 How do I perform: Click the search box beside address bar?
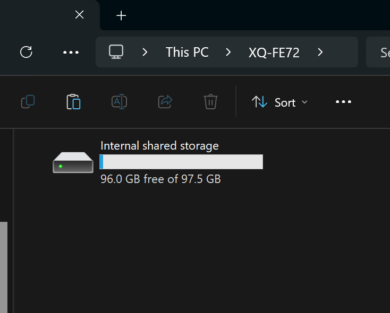click(378, 52)
